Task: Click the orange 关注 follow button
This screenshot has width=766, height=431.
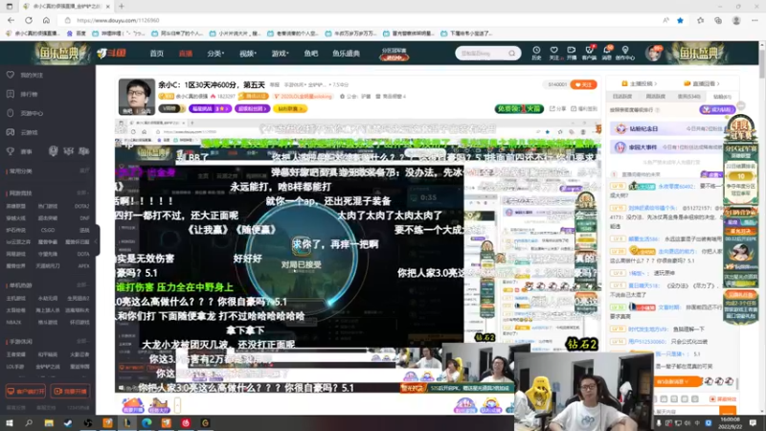Action: [584, 84]
